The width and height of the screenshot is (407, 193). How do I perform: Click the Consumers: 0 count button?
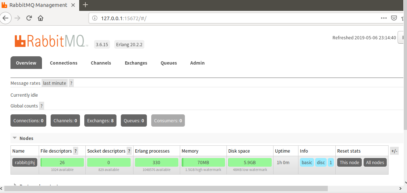click(168, 120)
